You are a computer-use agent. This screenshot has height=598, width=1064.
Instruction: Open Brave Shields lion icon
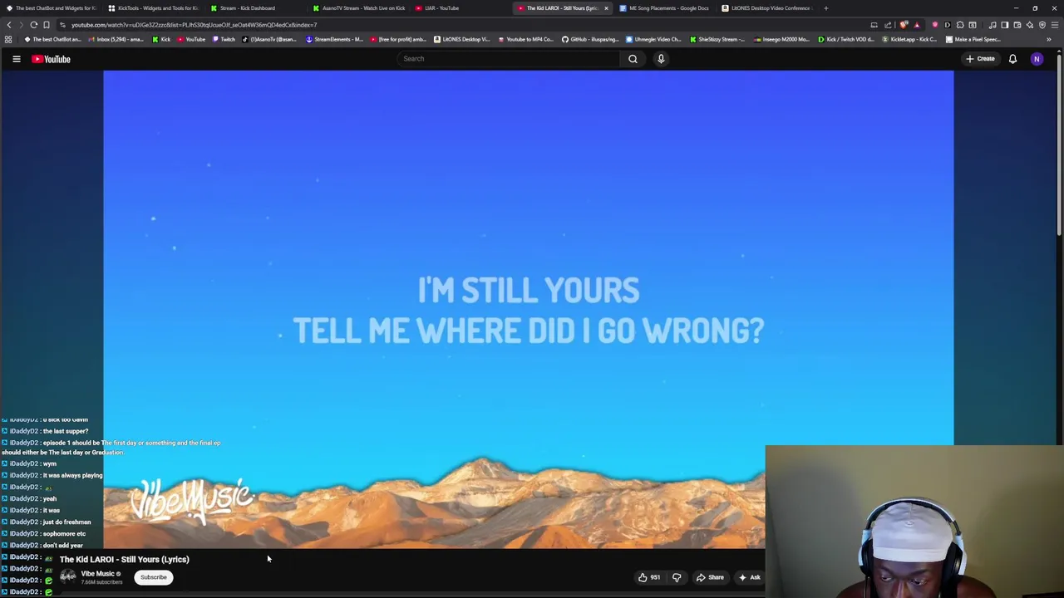(x=904, y=25)
